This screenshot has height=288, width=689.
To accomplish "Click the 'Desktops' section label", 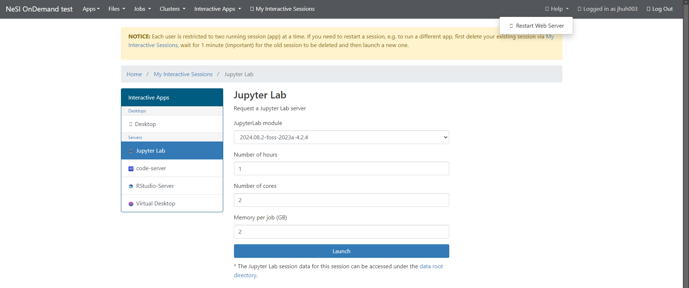I will pyautogui.click(x=137, y=111).
